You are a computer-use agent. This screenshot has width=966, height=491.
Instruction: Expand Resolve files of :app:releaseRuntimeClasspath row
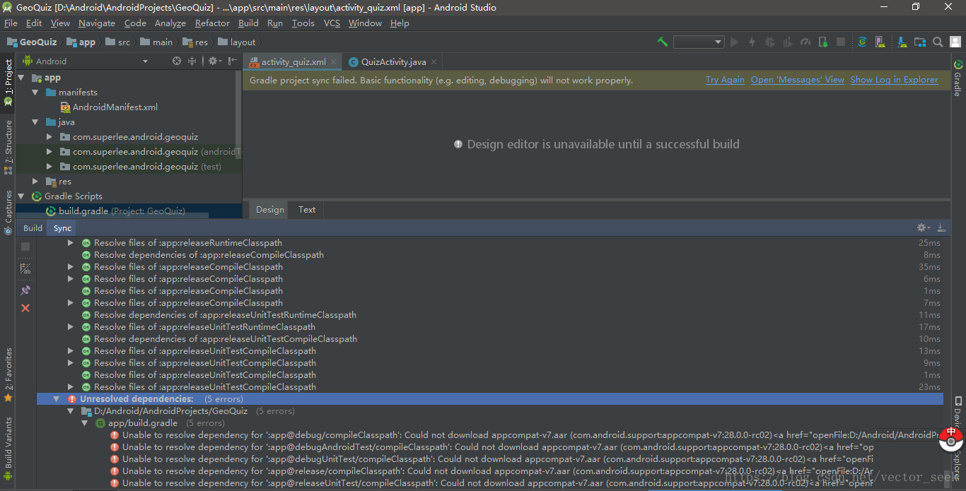pyautogui.click(x=70, y=243)
